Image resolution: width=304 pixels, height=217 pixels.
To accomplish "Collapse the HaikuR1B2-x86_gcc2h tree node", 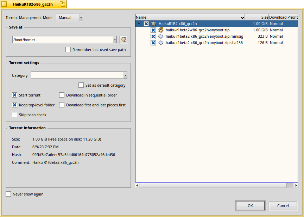I will [x=139, y=24].
